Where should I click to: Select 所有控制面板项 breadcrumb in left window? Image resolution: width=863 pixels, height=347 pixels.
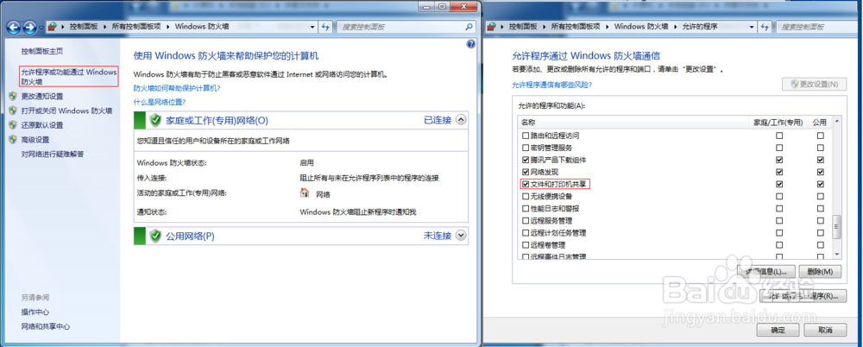click(x=138, y=27)
